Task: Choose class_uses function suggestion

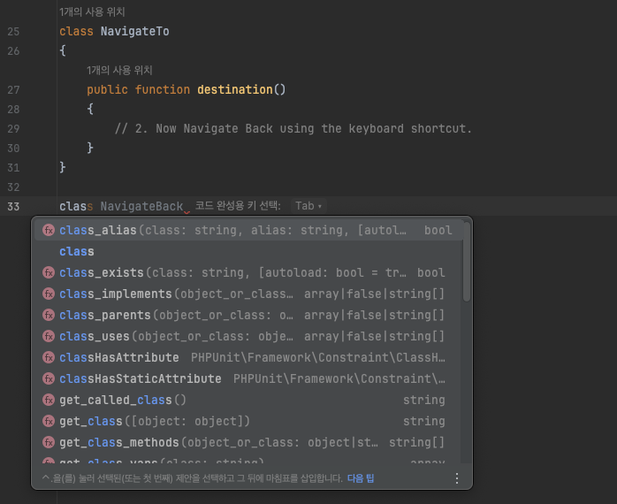Action: 248,336
